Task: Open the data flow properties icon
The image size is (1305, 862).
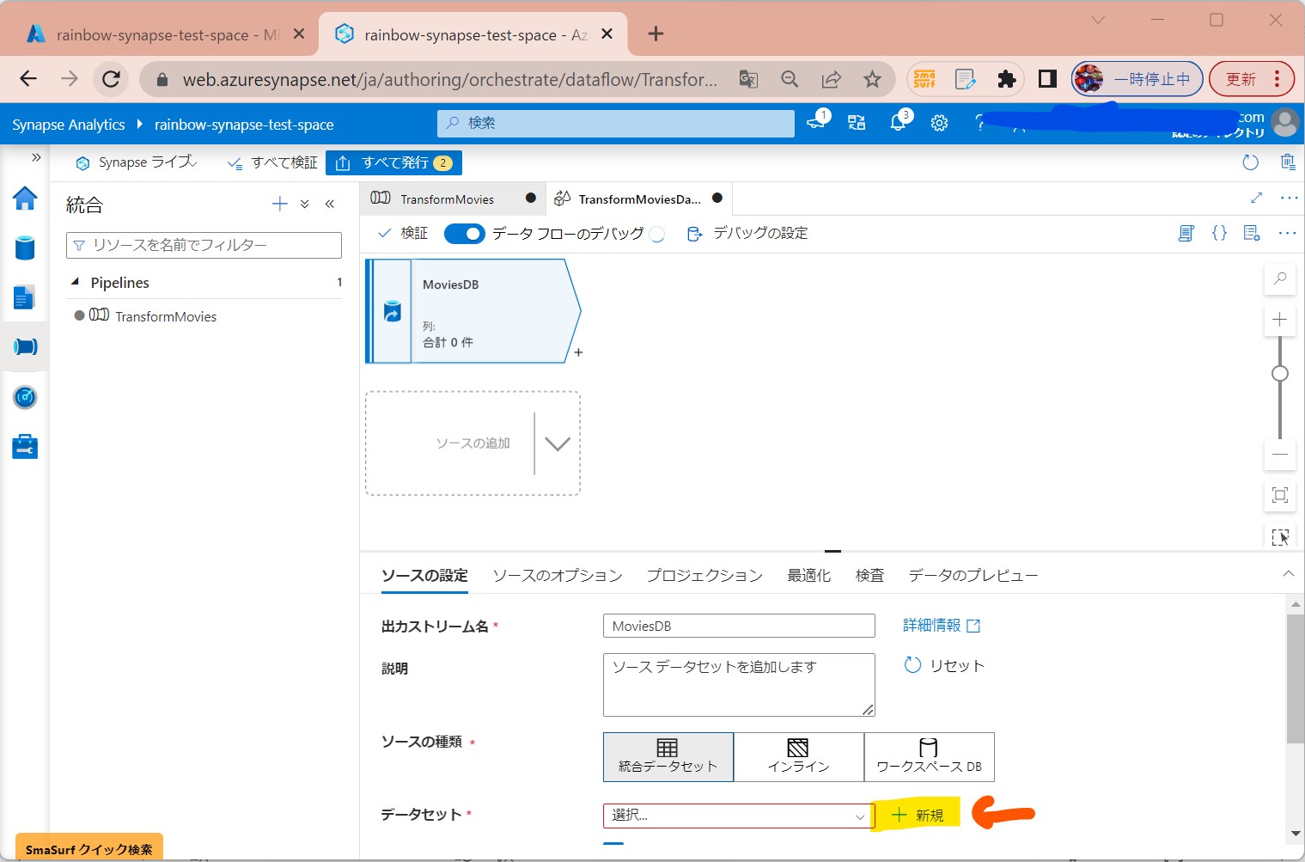Action: pos(1252,233)
